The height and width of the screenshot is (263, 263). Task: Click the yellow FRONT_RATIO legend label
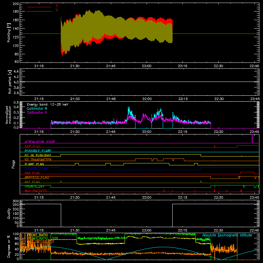point(37,235)
